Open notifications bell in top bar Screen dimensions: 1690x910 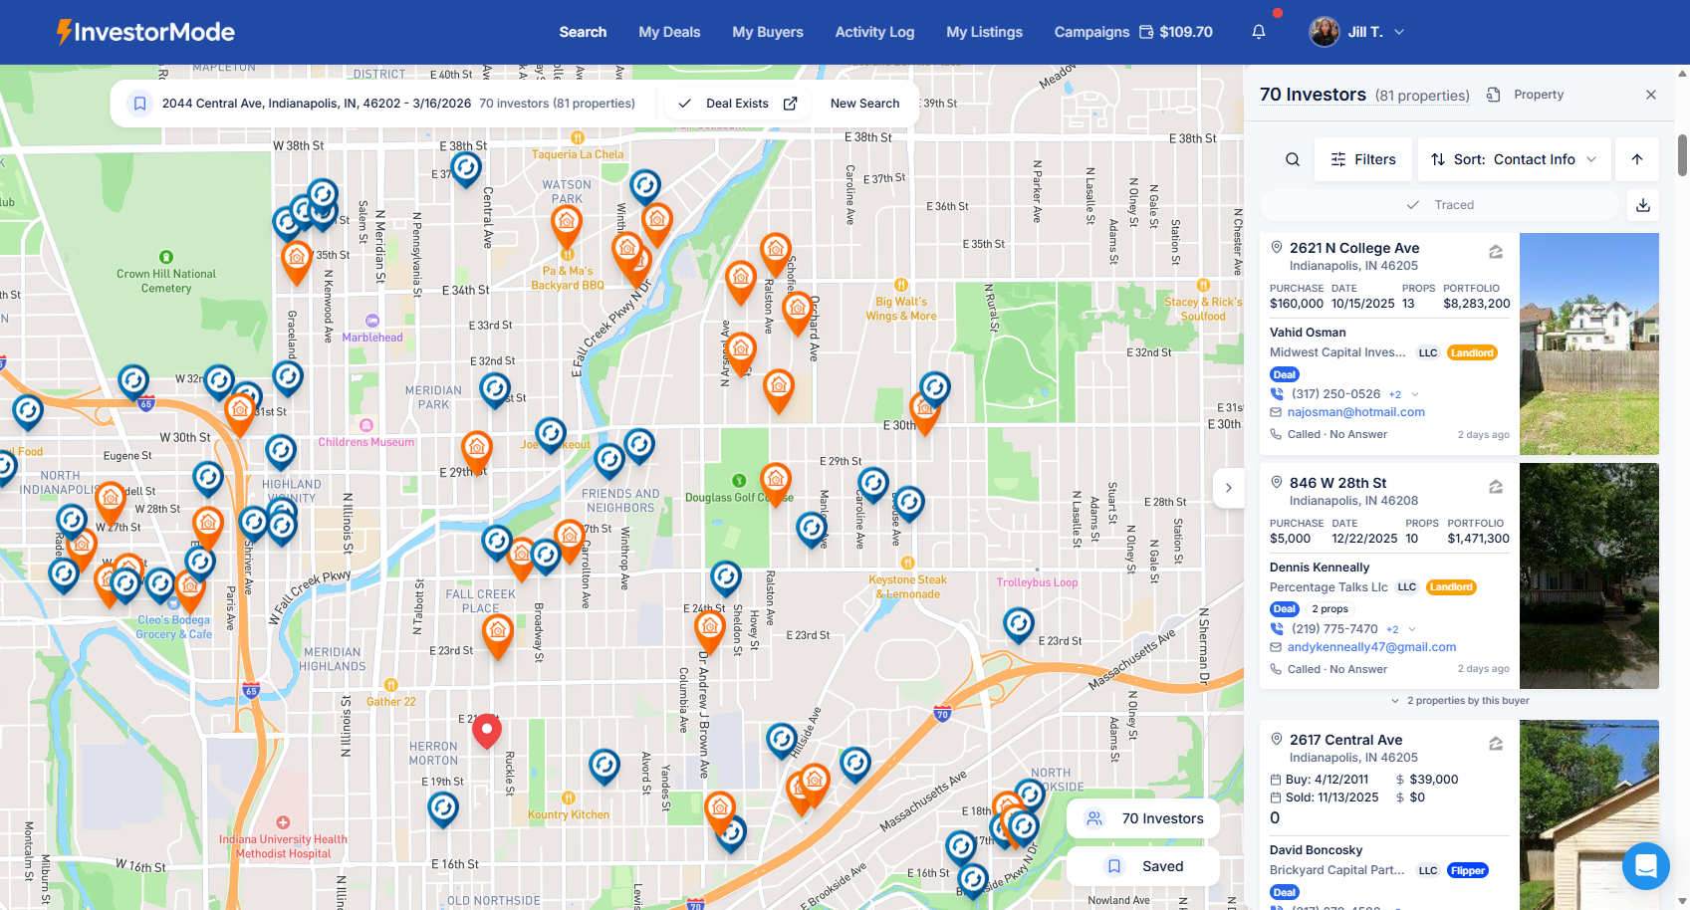point(1258,31)
